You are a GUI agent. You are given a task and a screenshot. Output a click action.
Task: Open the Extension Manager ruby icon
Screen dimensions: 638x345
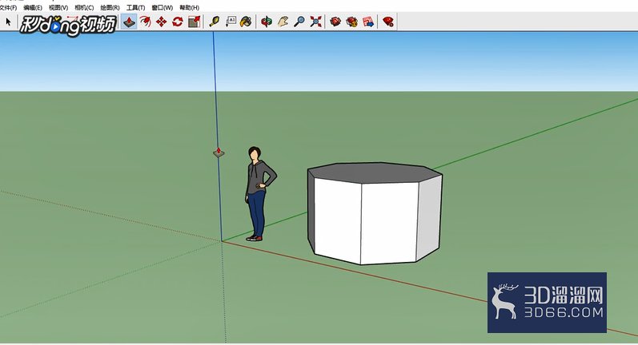click(388, 22)
